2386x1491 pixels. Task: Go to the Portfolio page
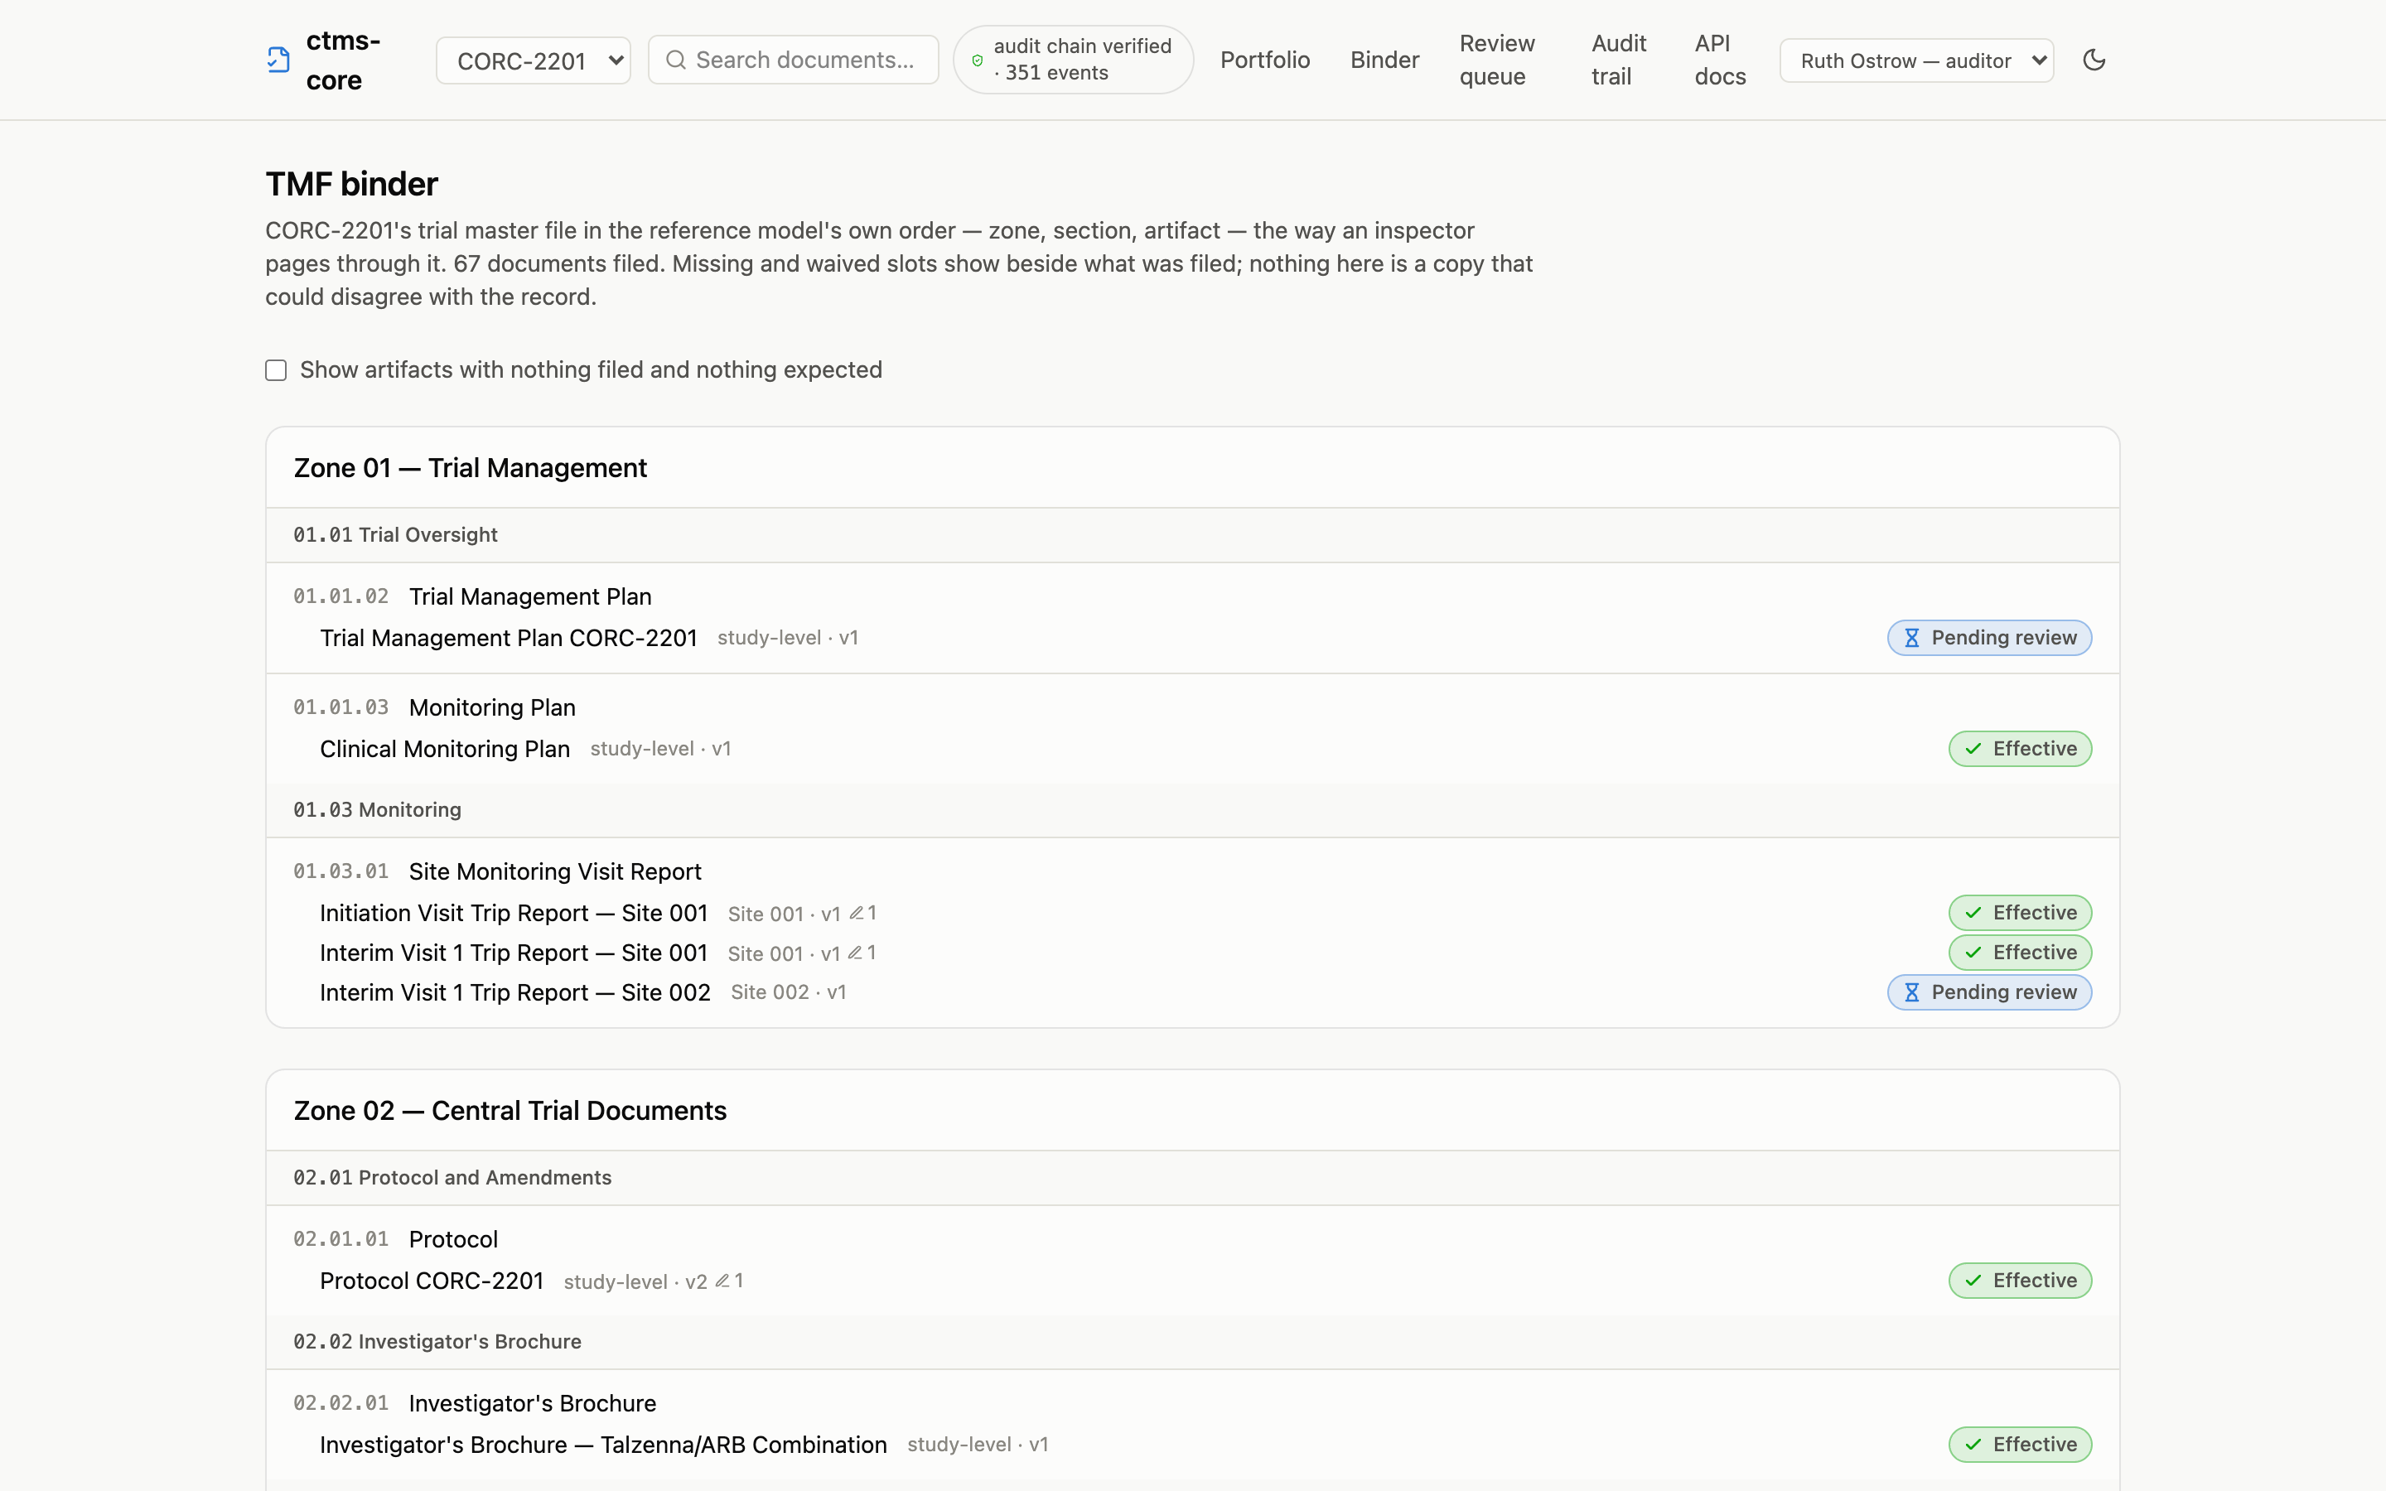coord(1265,60)
